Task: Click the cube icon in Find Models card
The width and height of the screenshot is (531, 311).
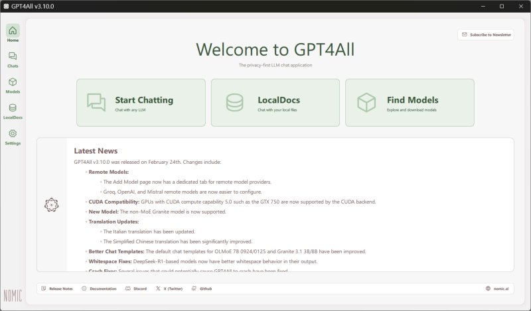Action: pos(366,103)
